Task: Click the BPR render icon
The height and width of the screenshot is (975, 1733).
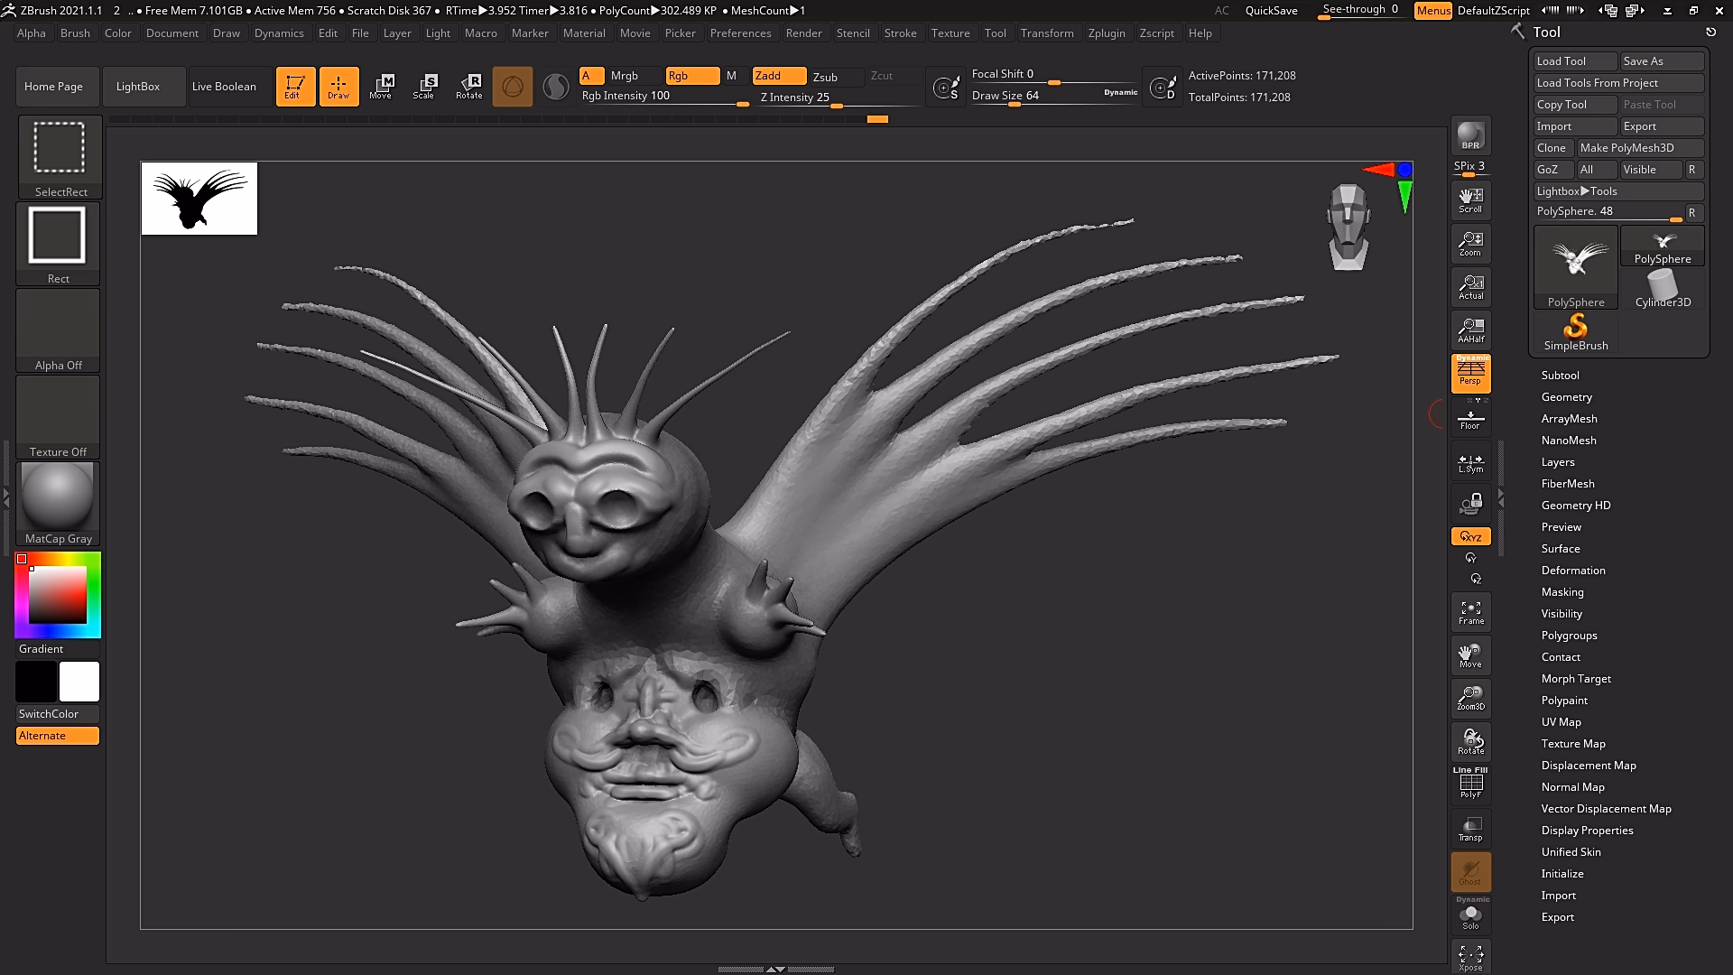Action: pos(1470,135)
